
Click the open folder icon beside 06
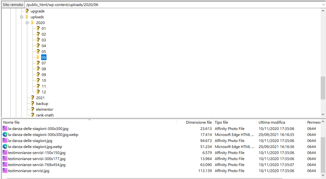pos(38,57)
